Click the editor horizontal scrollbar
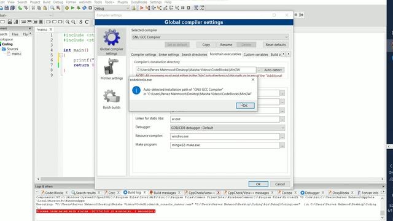This screenshot has height=221, width=393. [68, 179]
